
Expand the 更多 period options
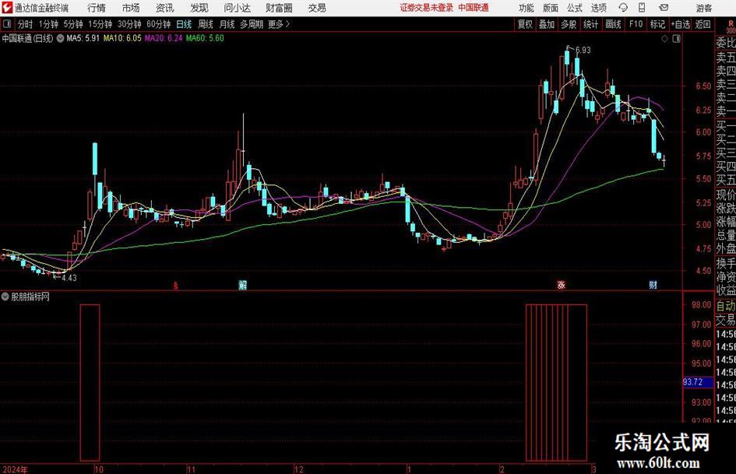(280, 24)
